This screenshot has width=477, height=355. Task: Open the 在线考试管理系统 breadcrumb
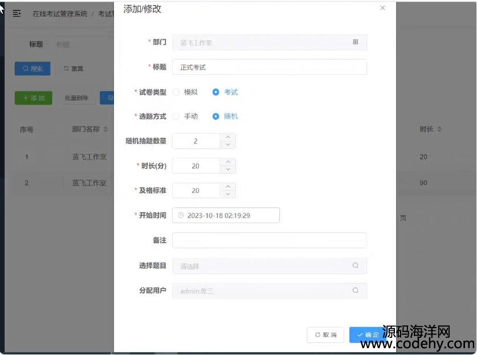60,14
